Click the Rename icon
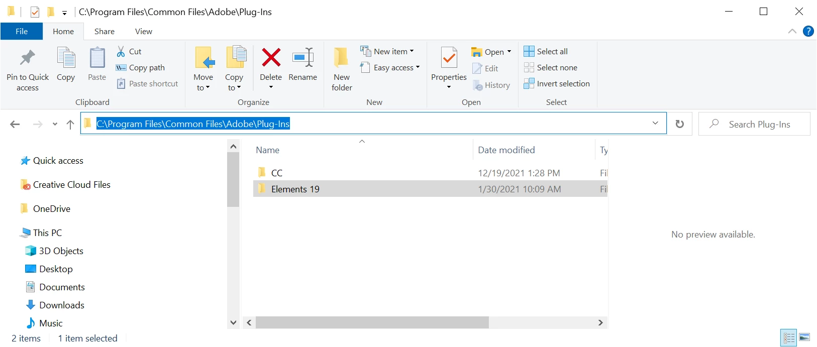 pos(303,58)
